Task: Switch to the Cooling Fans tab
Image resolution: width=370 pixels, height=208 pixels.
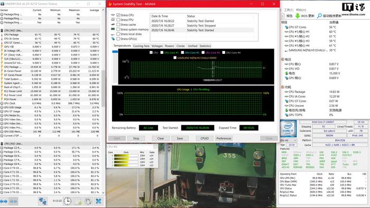Action: pos(141,46)
